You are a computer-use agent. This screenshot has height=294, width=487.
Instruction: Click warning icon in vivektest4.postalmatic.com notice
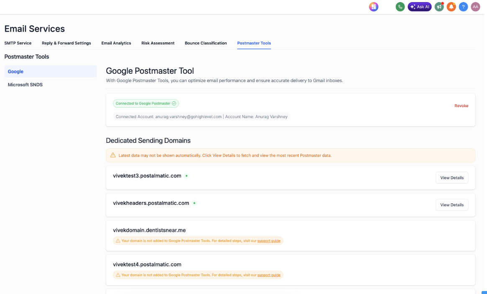click(118, 275)
